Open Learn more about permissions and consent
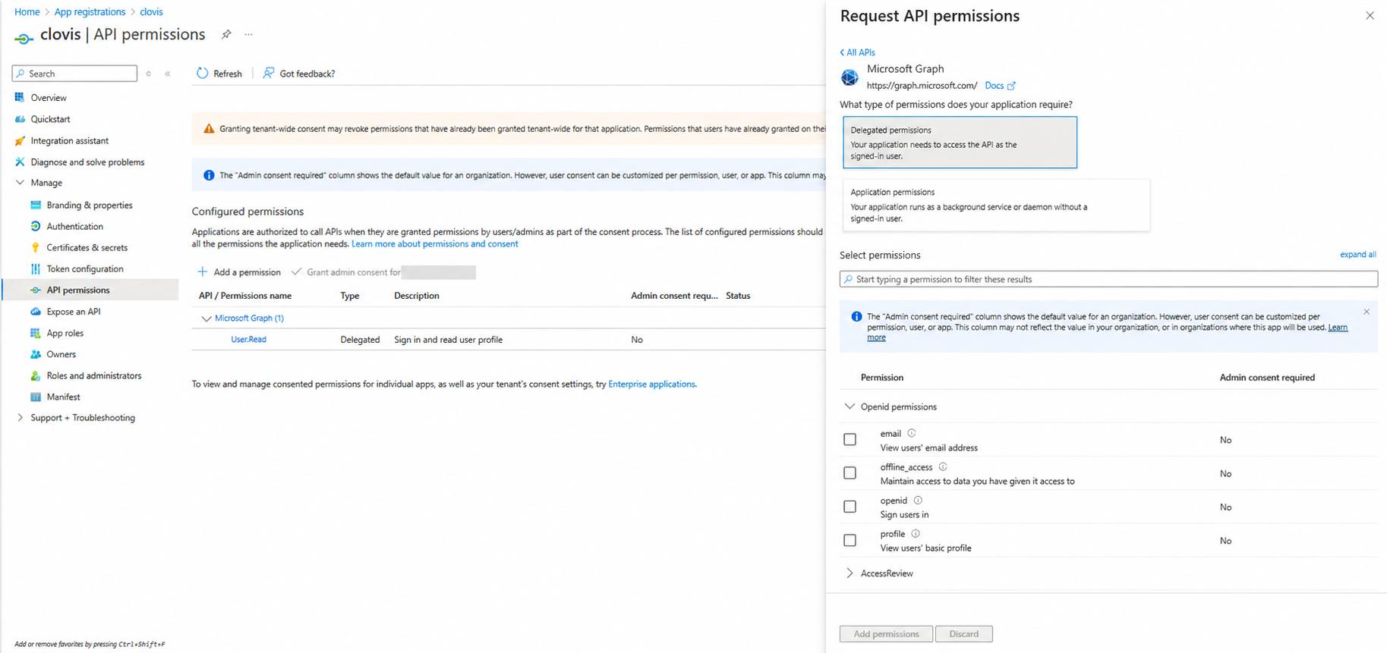Viewport: 1387px width, 653px height. (435, 244)
